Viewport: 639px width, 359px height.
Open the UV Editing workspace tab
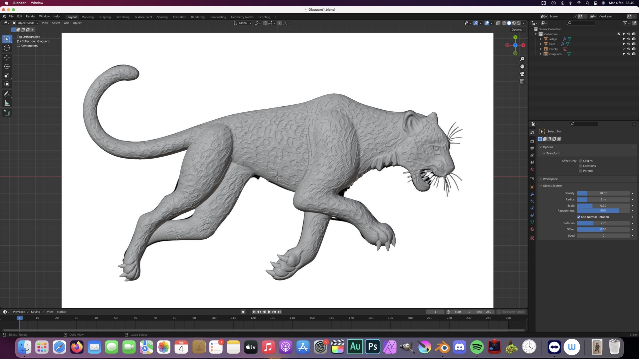[x=122, y=17]
